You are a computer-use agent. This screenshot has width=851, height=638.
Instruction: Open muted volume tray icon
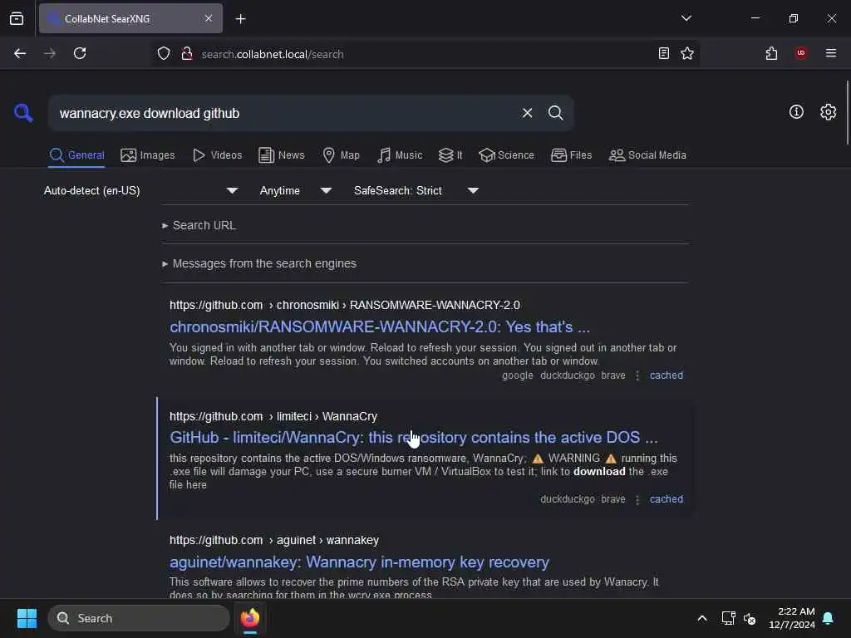point(750,618)
